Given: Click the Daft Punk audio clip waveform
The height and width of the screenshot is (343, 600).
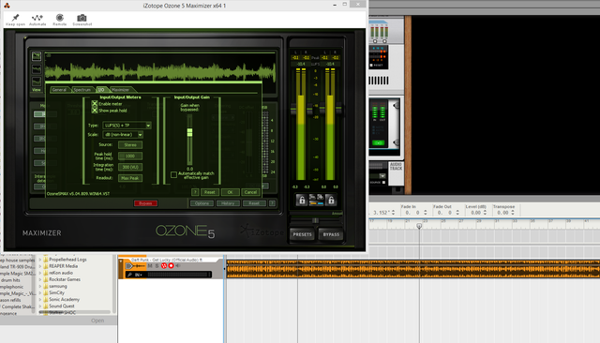Looking at the screenshot, I should pos(412,269).
